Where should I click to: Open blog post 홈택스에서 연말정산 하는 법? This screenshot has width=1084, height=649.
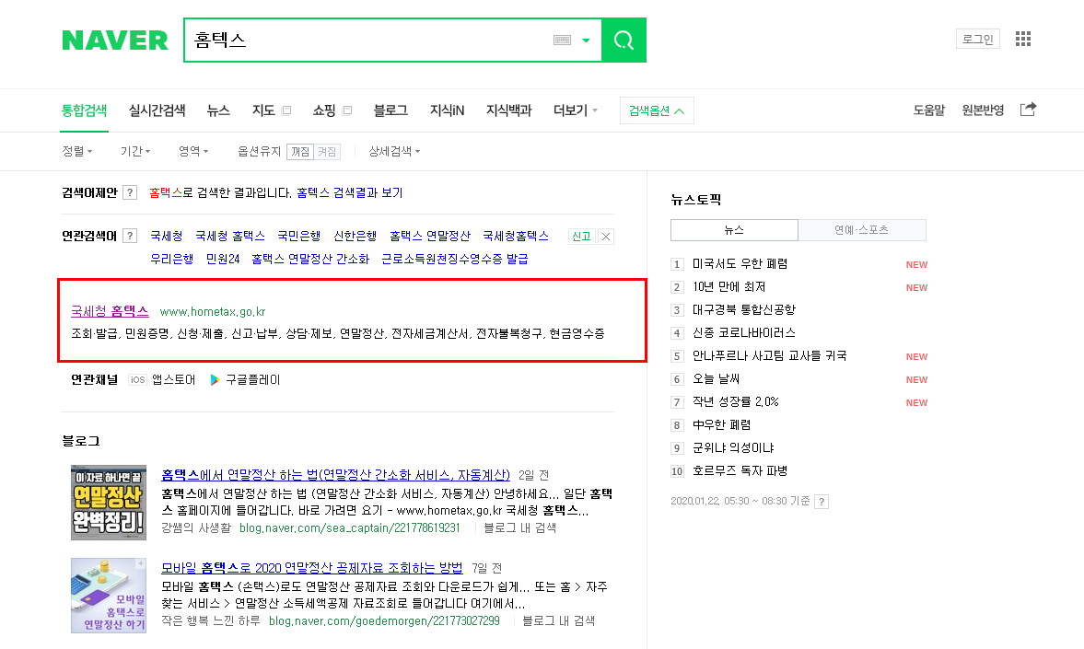click(x=335, y=475)
